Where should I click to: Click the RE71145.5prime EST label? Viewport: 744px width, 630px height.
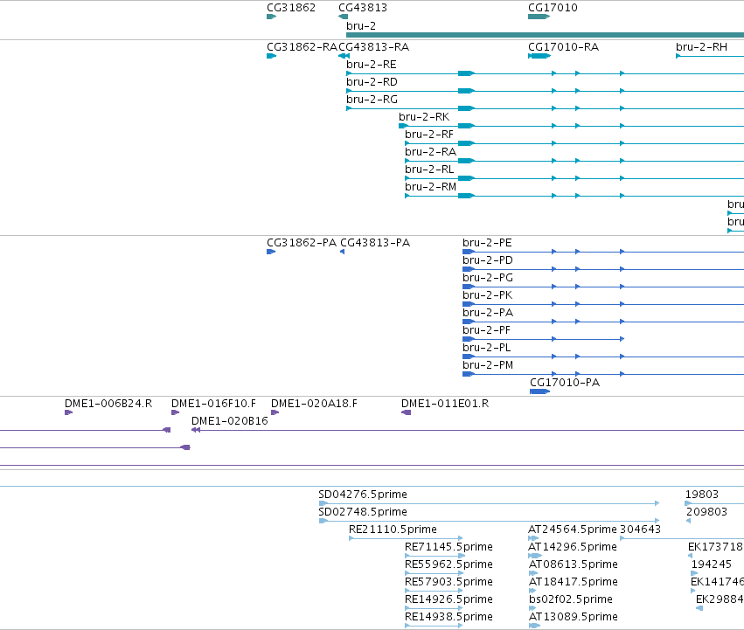click(448, 547)
